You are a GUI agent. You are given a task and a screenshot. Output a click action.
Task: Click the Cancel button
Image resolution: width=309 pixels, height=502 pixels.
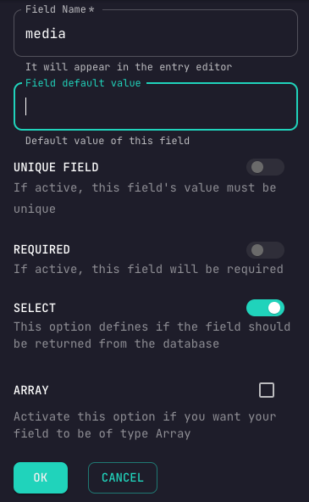click(x=123, y=477)
